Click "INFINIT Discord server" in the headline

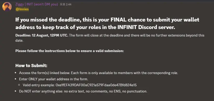tap(146, 27)
